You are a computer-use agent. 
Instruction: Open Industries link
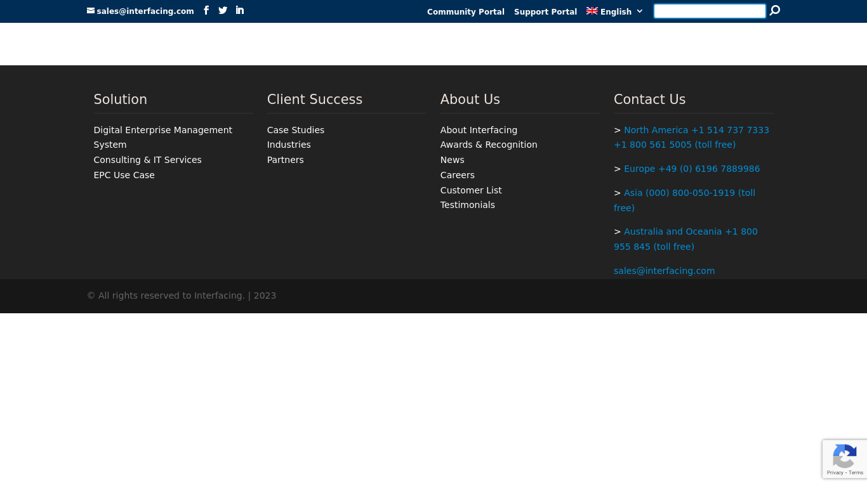(289, 145)
